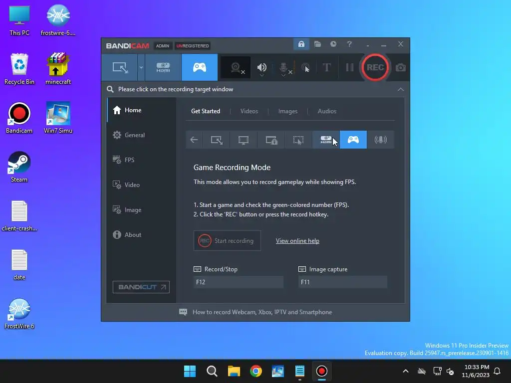
Task: Toggle mouse cursor effects icon
Action: click(x=305, y=67)
